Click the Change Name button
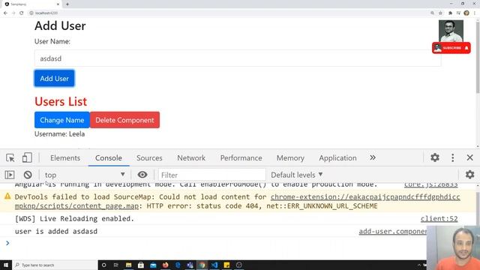Screen dimensions: 480x270 point(62,120)
